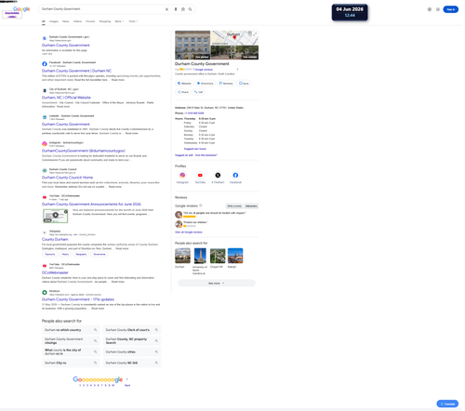Call Durham County Government via Call button
This screenshot has width=465, height=411.
tap(198, 92)
